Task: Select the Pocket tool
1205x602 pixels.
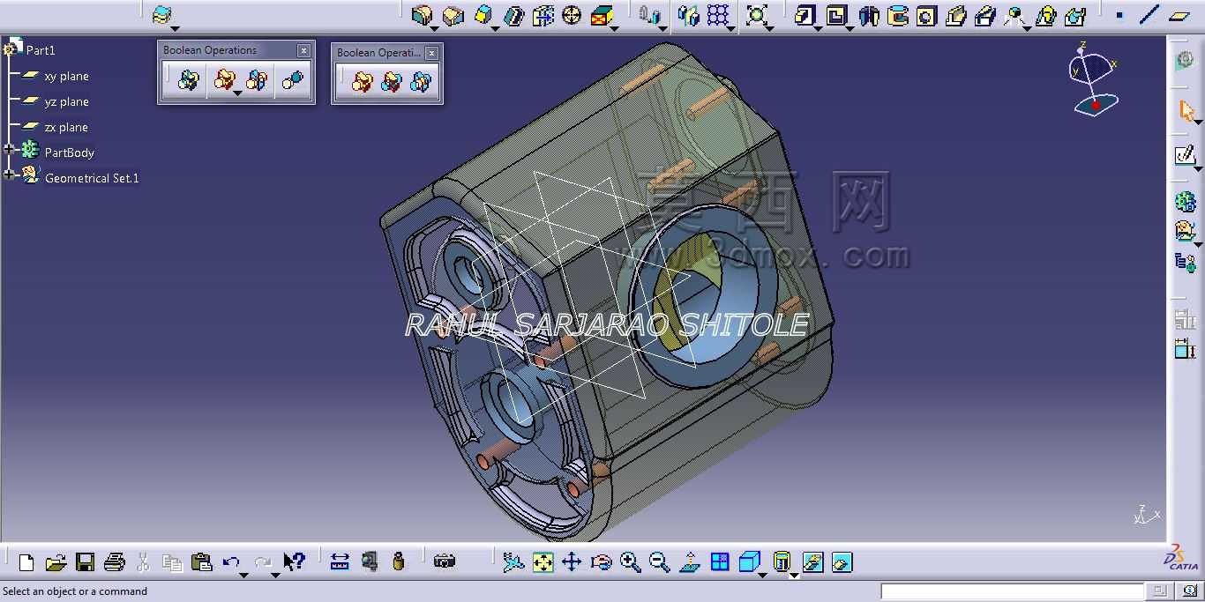Action: tap(836, 15)
